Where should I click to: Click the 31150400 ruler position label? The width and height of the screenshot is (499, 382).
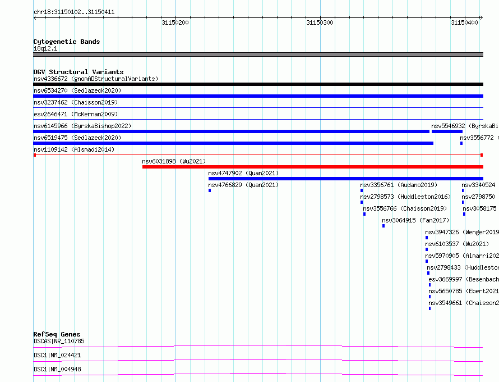464,22
